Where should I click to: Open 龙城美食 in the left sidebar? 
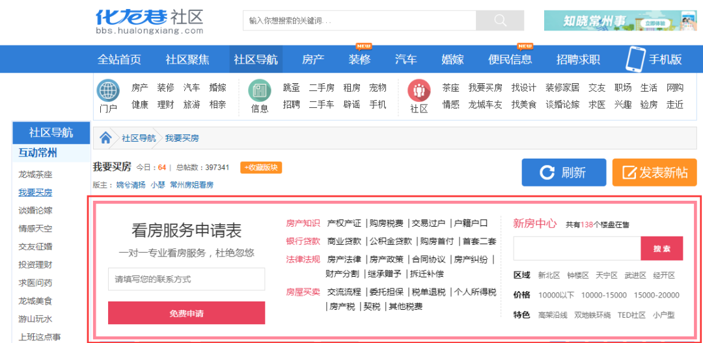[35, 301]
